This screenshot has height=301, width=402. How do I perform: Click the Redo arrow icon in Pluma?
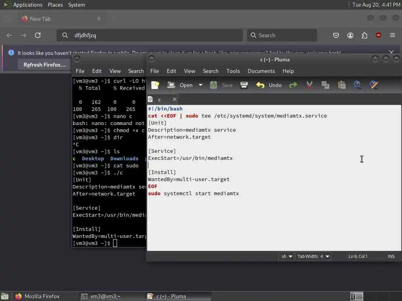click(293, 85)
